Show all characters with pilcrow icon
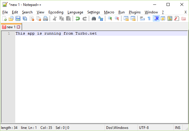Viewport: 189px width, 131px height. pos(149,18)
